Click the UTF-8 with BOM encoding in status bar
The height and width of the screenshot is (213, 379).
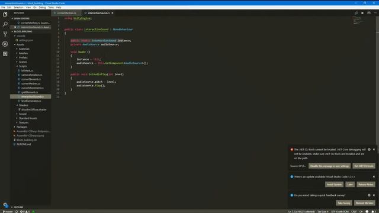[339, 212]
